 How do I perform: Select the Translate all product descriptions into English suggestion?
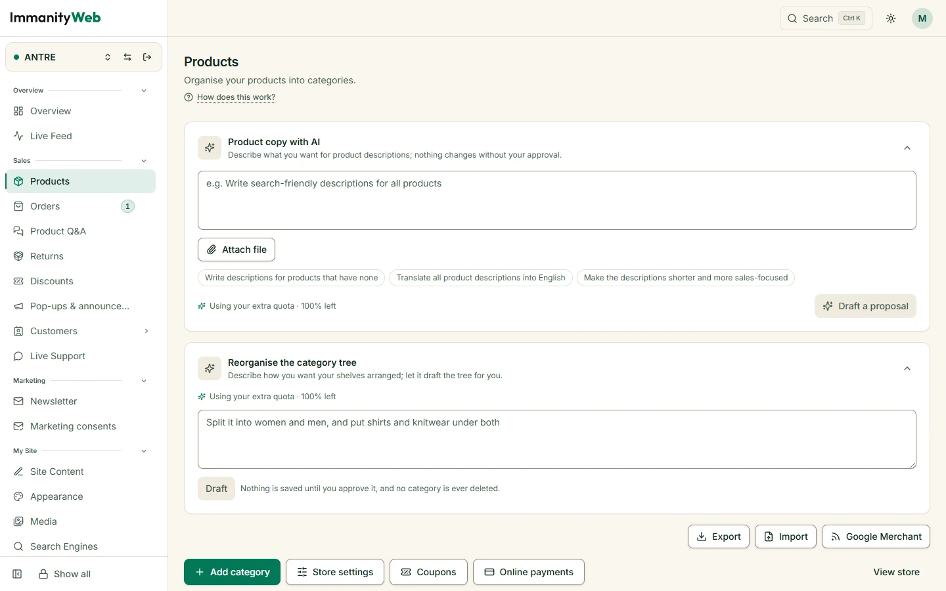click(481, 278)
